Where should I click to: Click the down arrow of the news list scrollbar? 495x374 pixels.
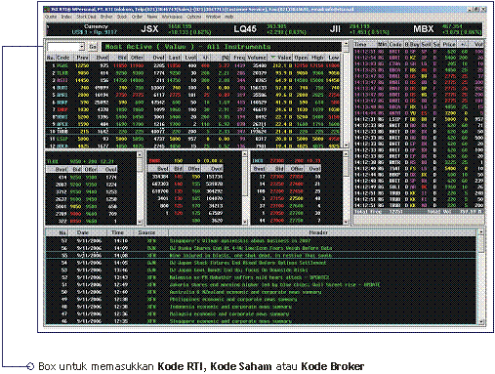point(481,321)
